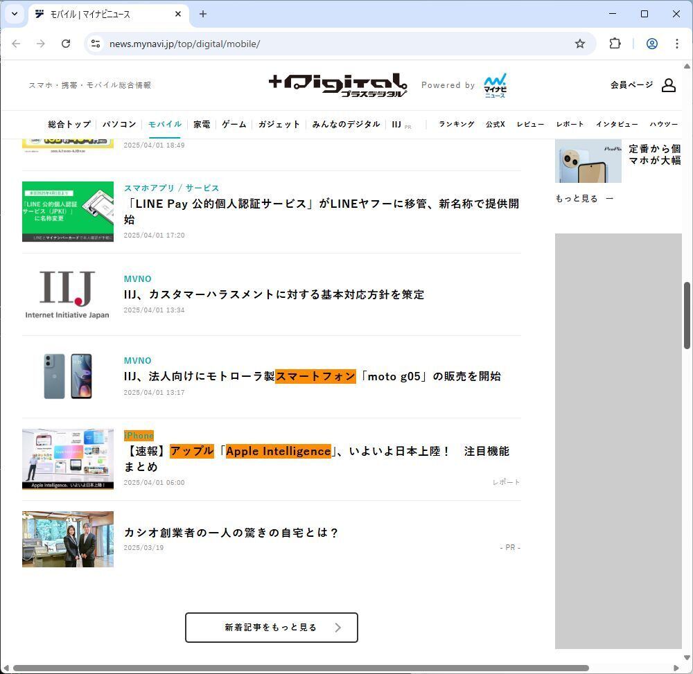Open the LINE Pay 公的個人認証サービス article headline
Viewport: 693px width, 674px height.
click(322, 211)
